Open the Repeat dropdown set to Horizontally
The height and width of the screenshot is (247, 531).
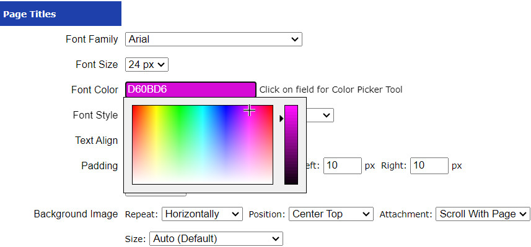(x=202, y=214)
